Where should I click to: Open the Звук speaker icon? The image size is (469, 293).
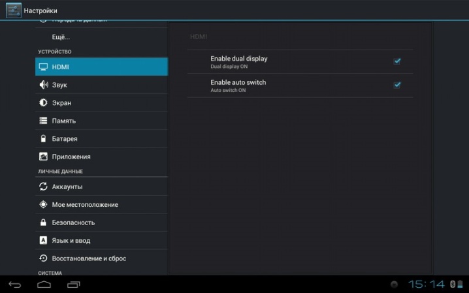(43, 85)
